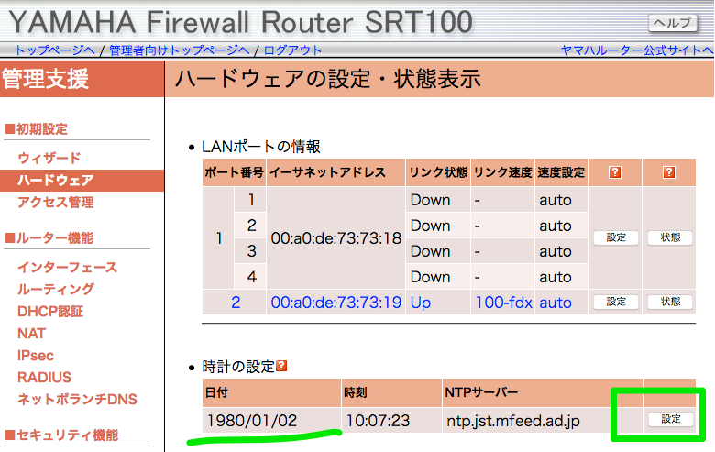Click 管理支援 sidebar title
Image resolution: width=715 pixels, height=452 pixels.
click(x=45, y=79)
